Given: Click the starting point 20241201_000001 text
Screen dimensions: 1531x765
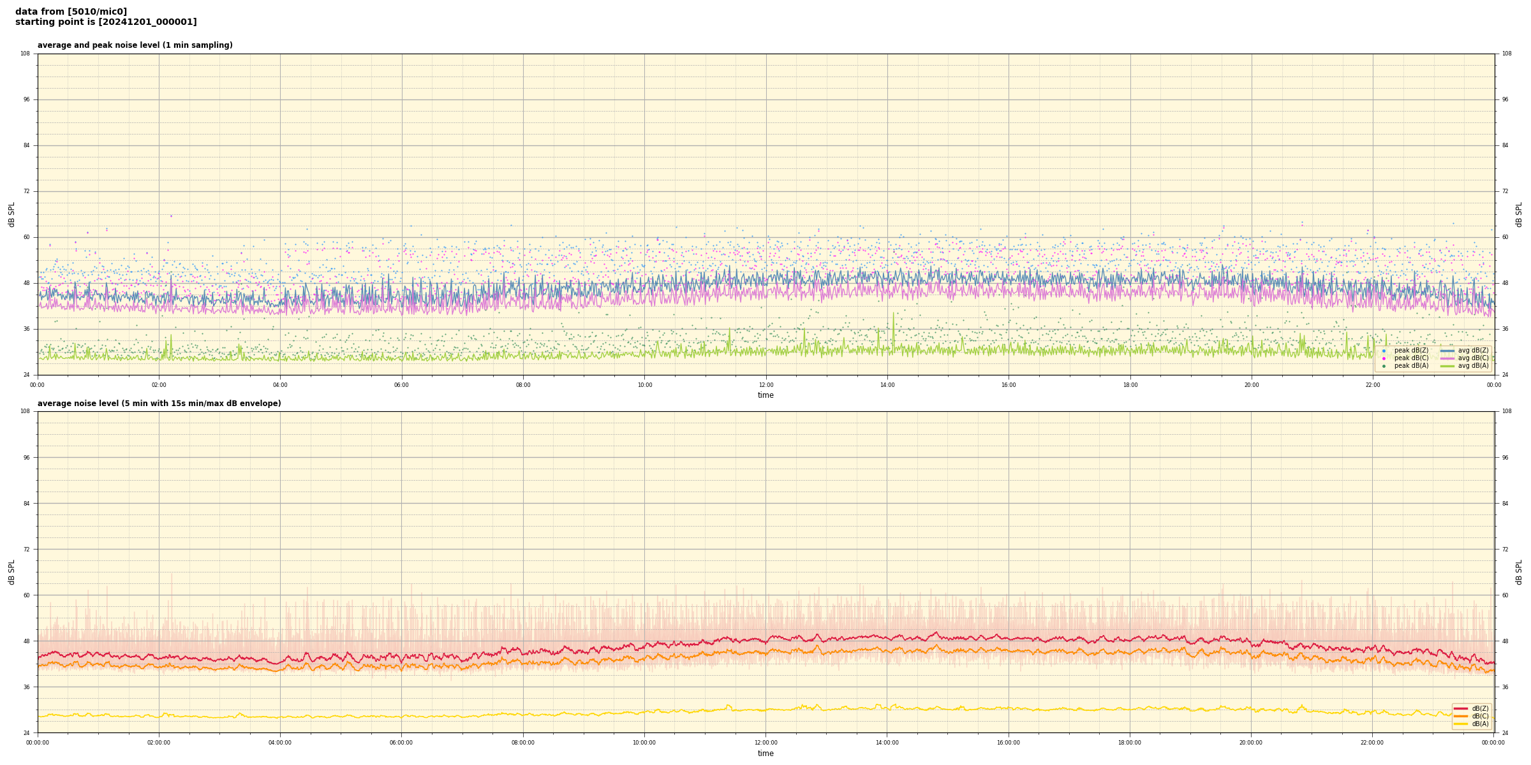Looking at the screenshot, I should tap(106, 22).
